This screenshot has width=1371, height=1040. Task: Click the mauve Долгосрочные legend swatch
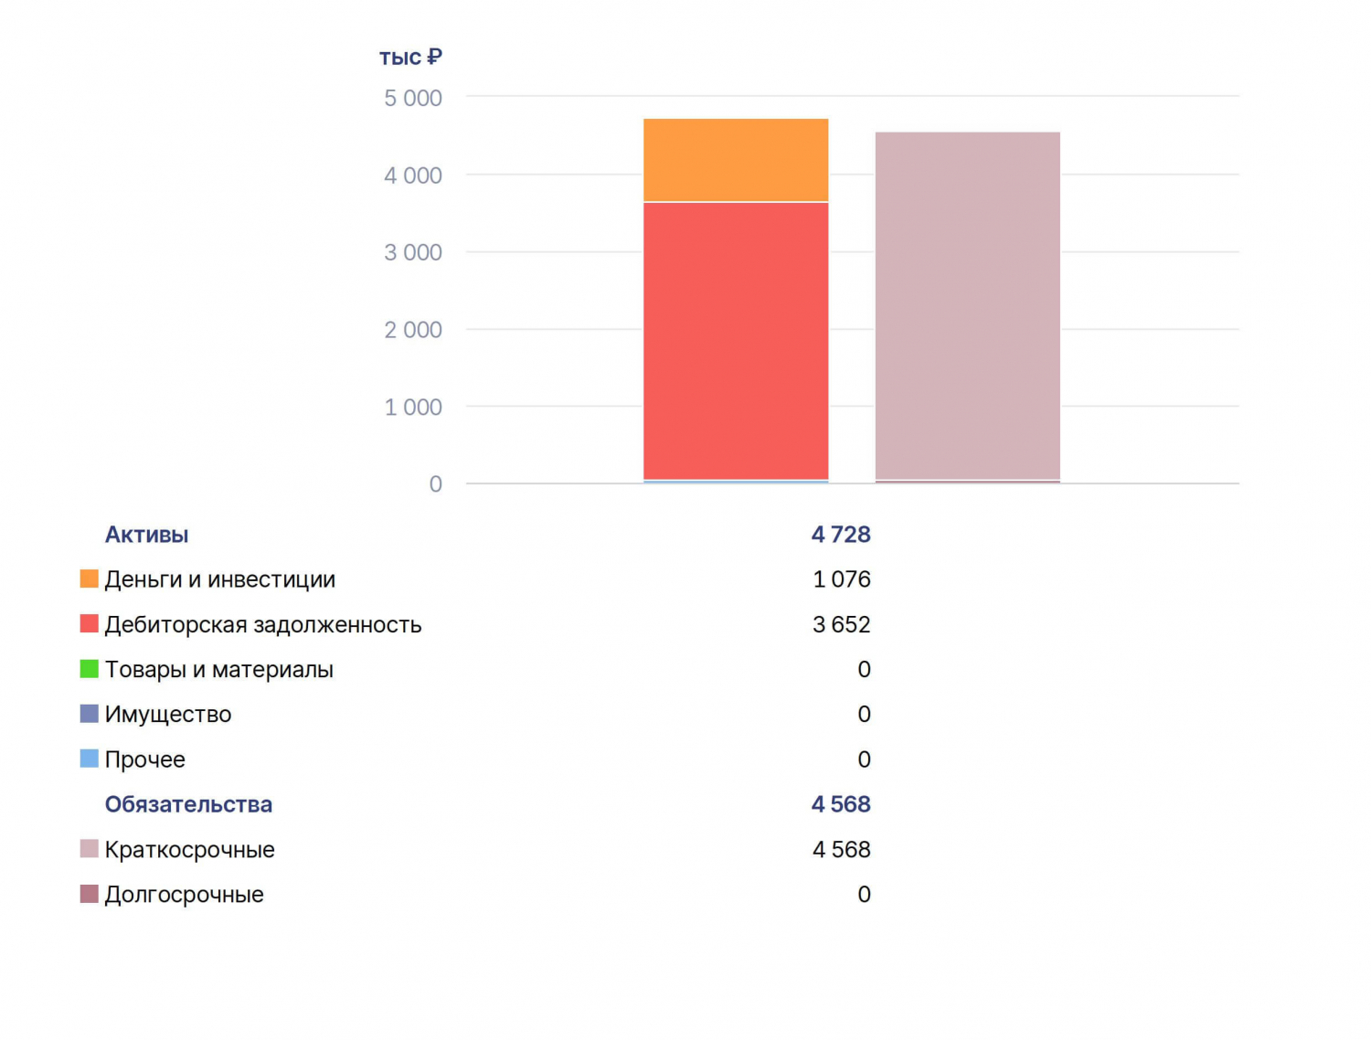pos(89,894)
